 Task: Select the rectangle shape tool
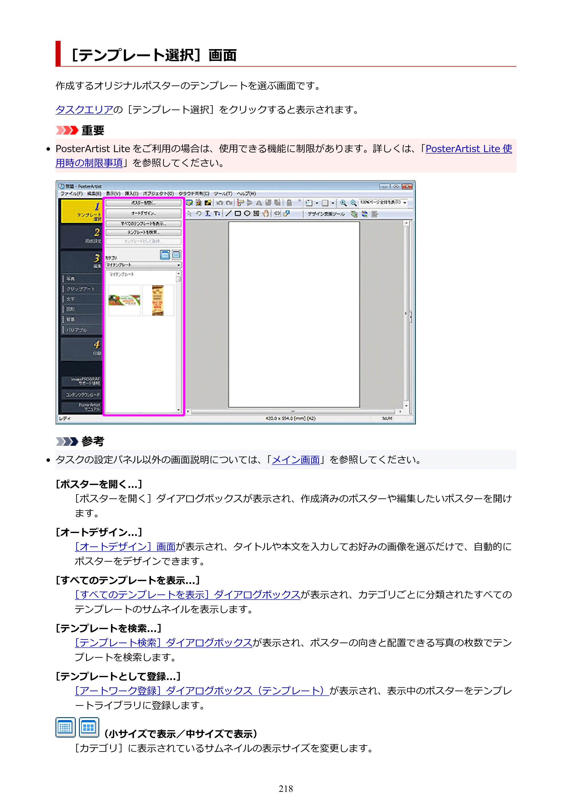click(x=238, y=213)
